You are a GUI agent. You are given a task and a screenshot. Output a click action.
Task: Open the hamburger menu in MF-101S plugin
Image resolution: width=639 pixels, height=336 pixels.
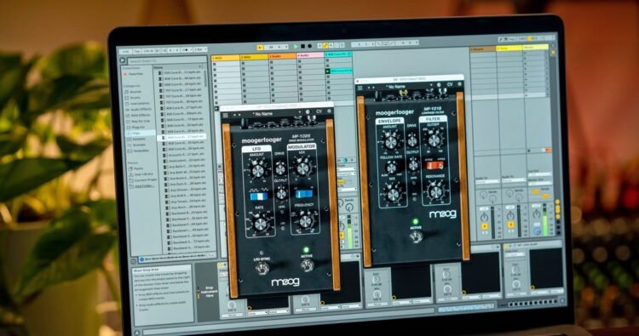click(x=360, y=88)
